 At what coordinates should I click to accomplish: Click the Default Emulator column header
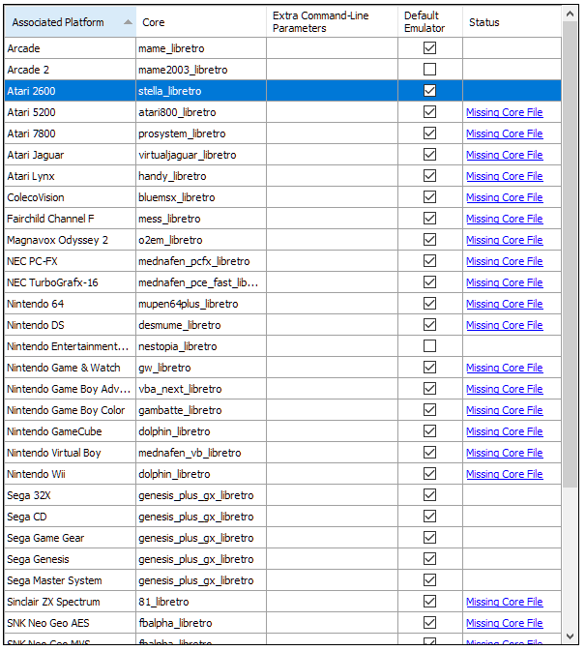coord(429,22)
